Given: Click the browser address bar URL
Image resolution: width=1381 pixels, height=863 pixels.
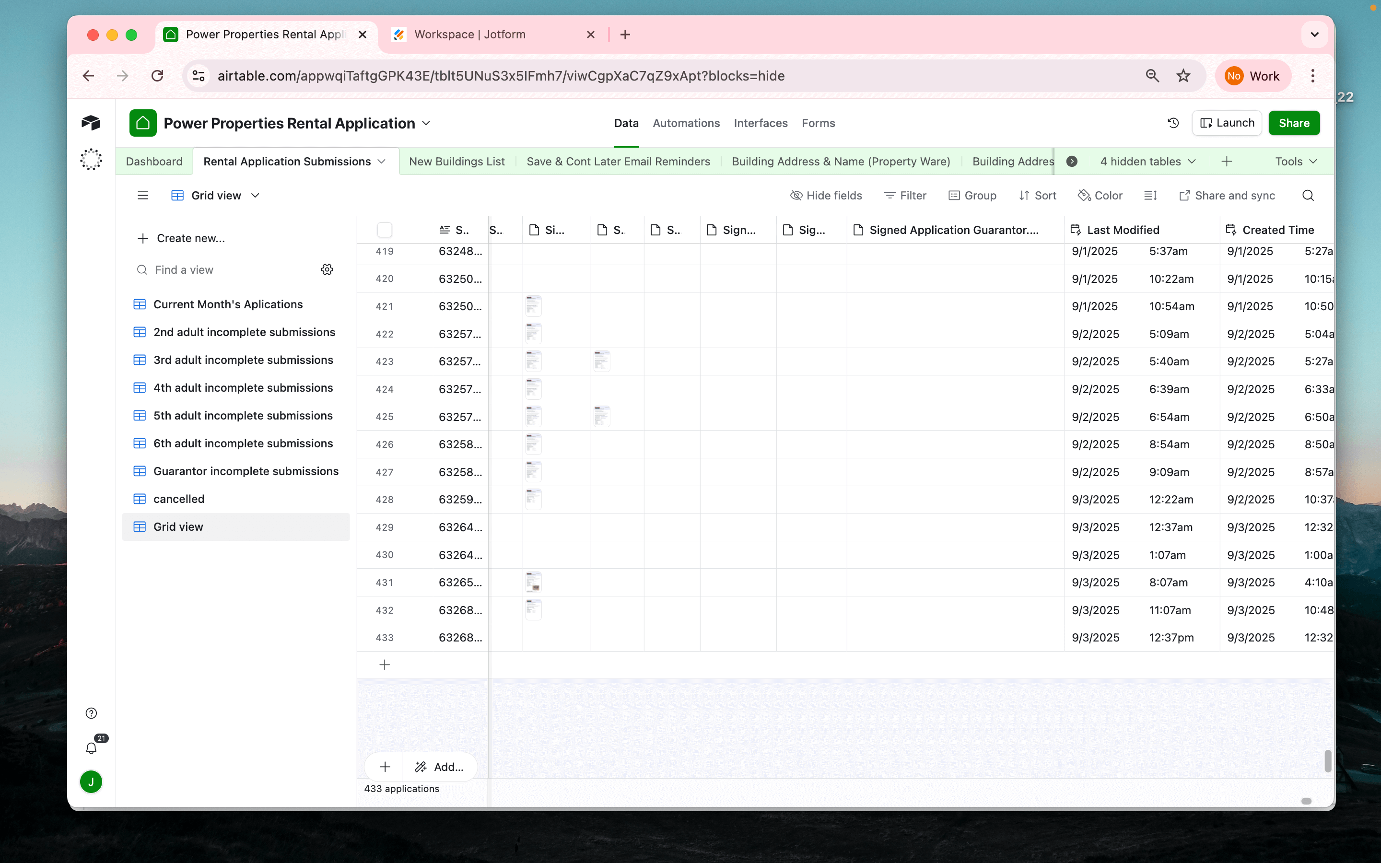Looking at the screenshot, I should click(x=501, y=76).
